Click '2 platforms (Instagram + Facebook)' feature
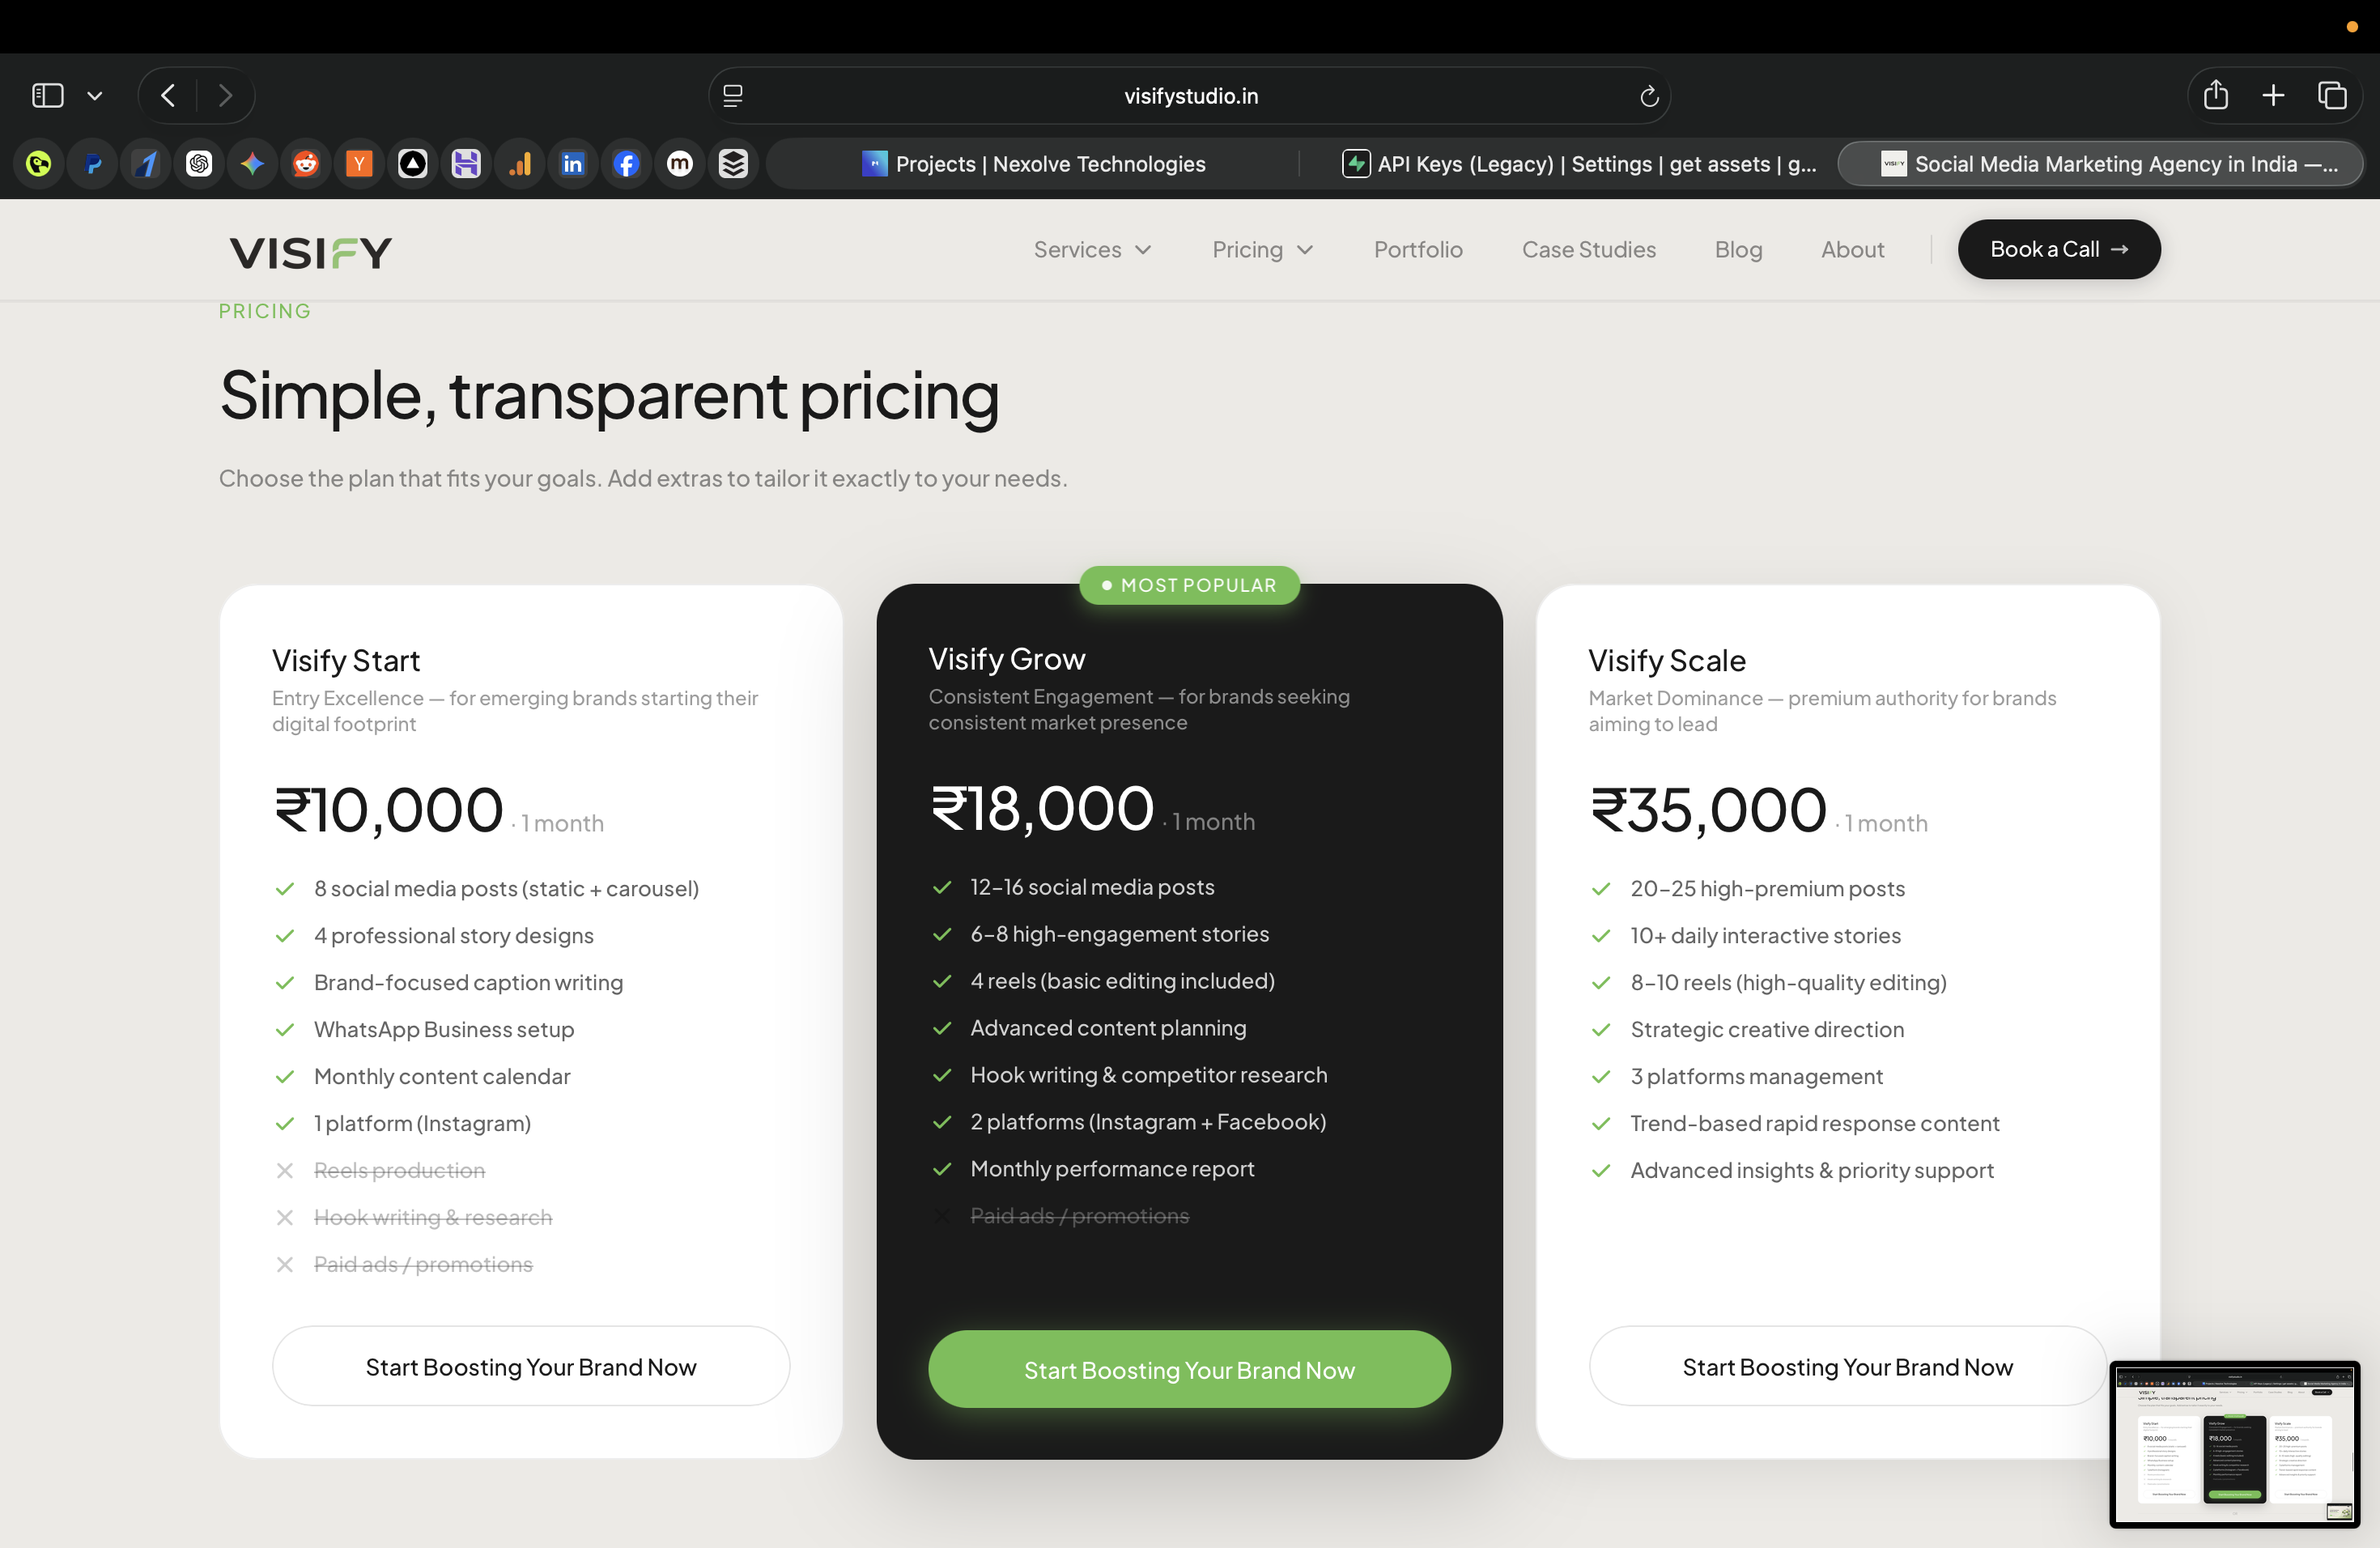 (1148, 1122)
